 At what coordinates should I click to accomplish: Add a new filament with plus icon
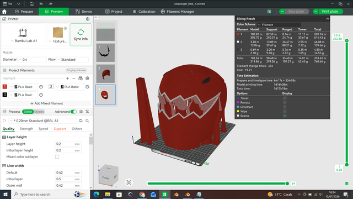click(x=67, y=78)
